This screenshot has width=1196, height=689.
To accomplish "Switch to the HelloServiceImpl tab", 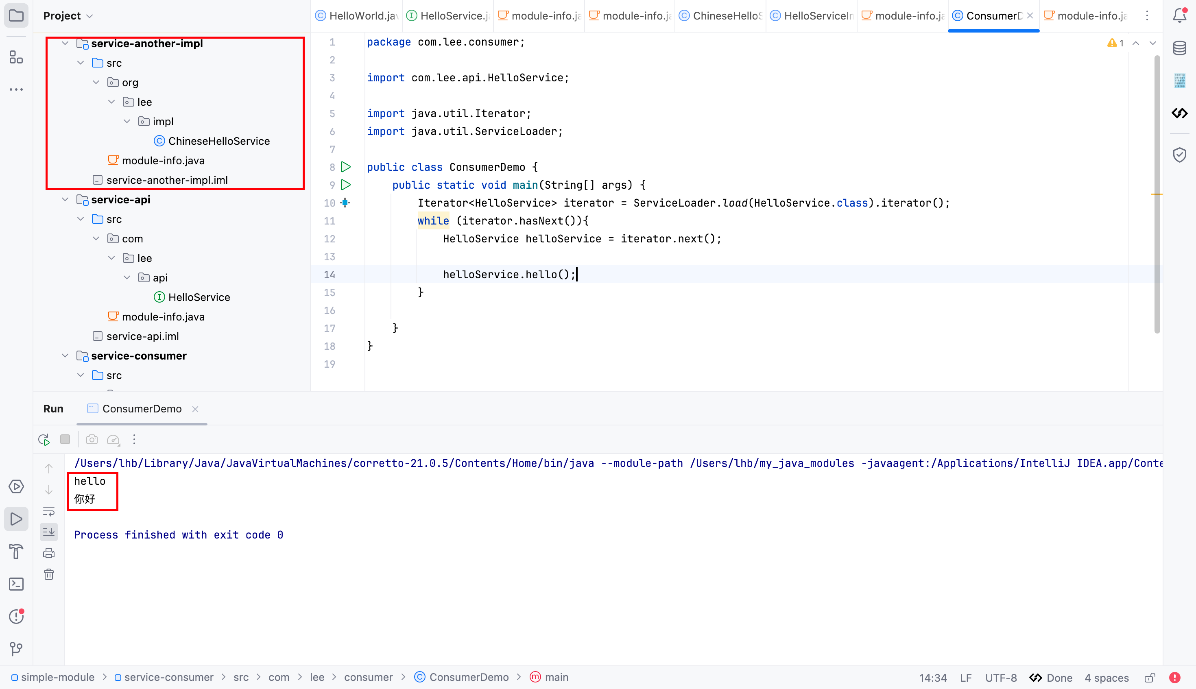I will [812, 15].
